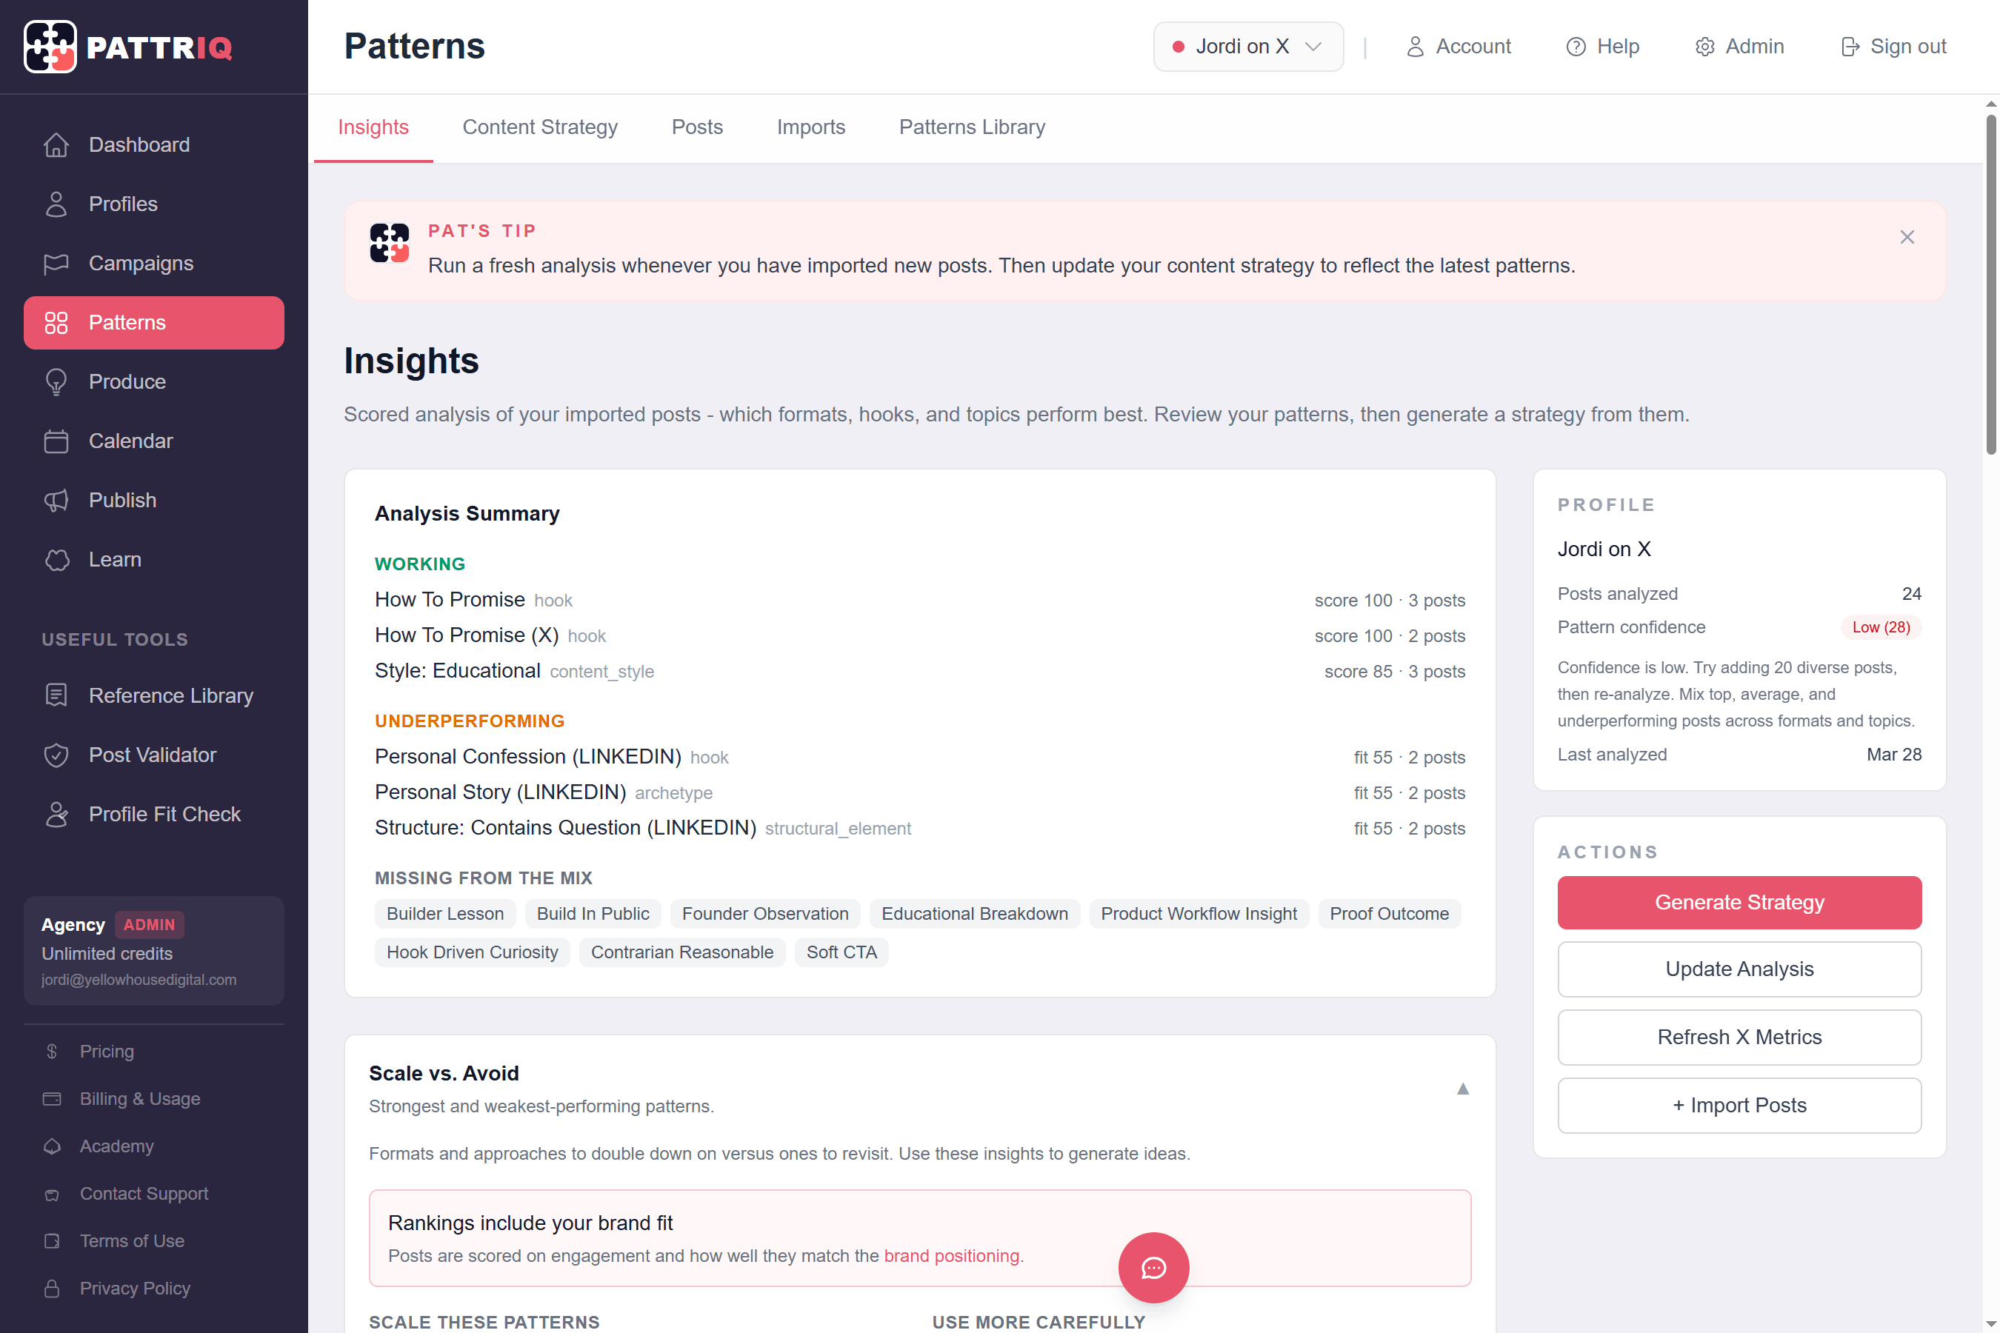Click the + Import Posts button
This screenshot has width=2000, height=1333.
(x=1739, y=1105)
